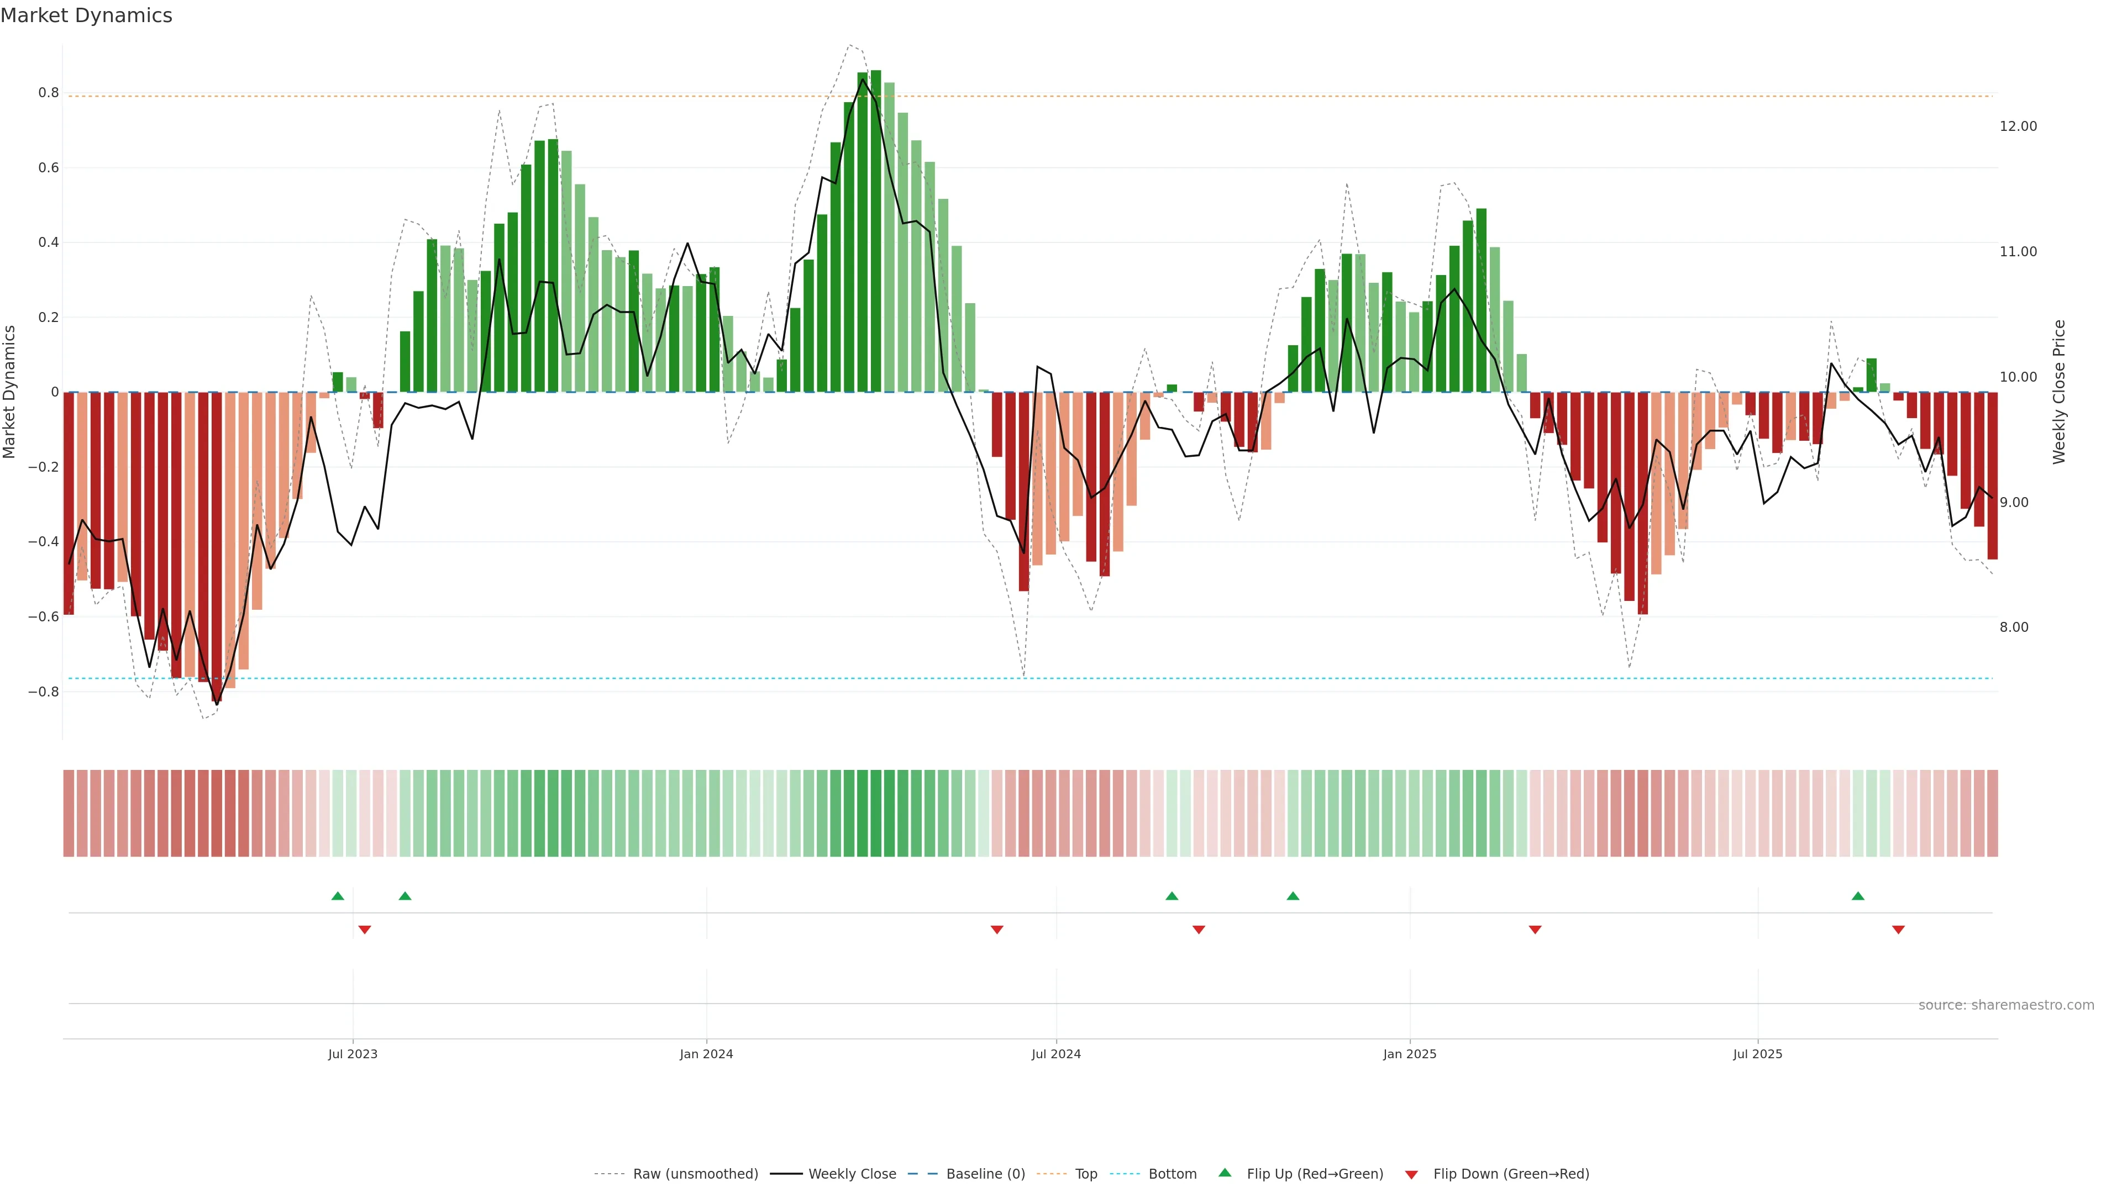This screenshot has width=2122, height=1193.
Task: Click the red flip-down triangle before Jul 2024
Action: 997,930
